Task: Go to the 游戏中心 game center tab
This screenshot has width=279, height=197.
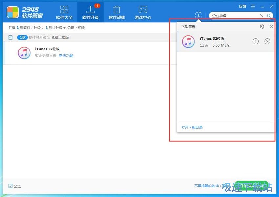Action: [x=143, y=12]
